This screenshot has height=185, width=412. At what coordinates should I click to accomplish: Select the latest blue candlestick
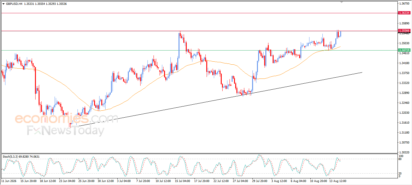pyautogui.click(x=341, y=34)
